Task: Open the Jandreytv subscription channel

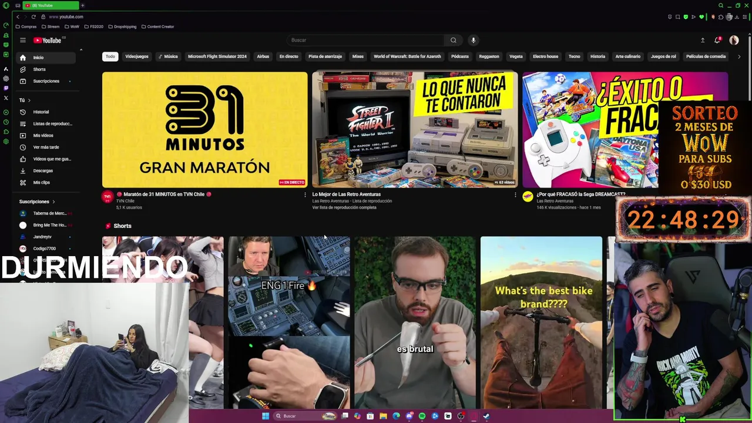Action: [45, 237]
